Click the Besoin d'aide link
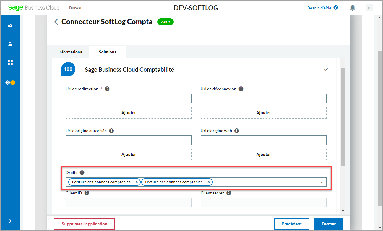This screenshot has width=383, height=231. pos(319,8)
